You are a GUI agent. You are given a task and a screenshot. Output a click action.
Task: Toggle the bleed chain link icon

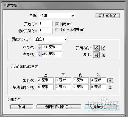click(x=110, y=80)
